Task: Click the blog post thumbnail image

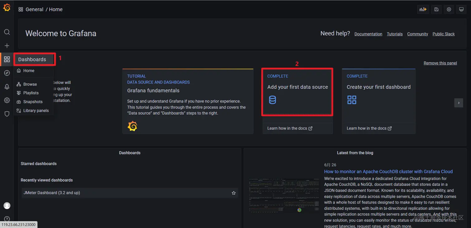Action: pyautogui.click(x=284, y=195)
